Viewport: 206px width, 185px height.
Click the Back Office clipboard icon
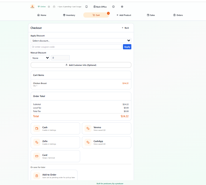(x=94, y=7)
